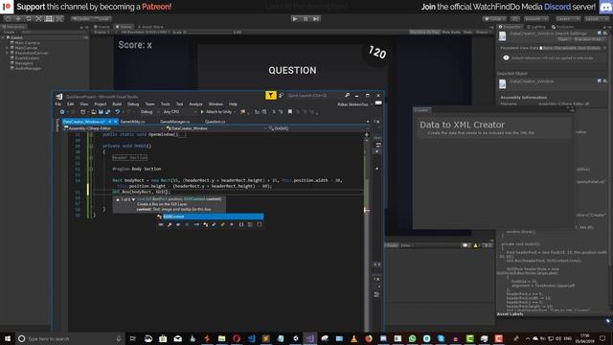Screen dimensions: 613x345
Task: Expand MainCanvas in Hierarchy
Action: 7,48
